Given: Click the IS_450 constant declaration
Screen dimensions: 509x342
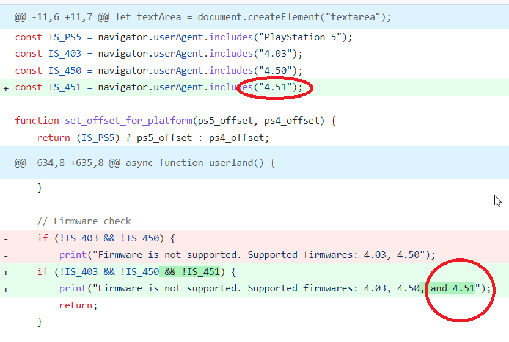Looking at the screenshot, I should 65,71.
